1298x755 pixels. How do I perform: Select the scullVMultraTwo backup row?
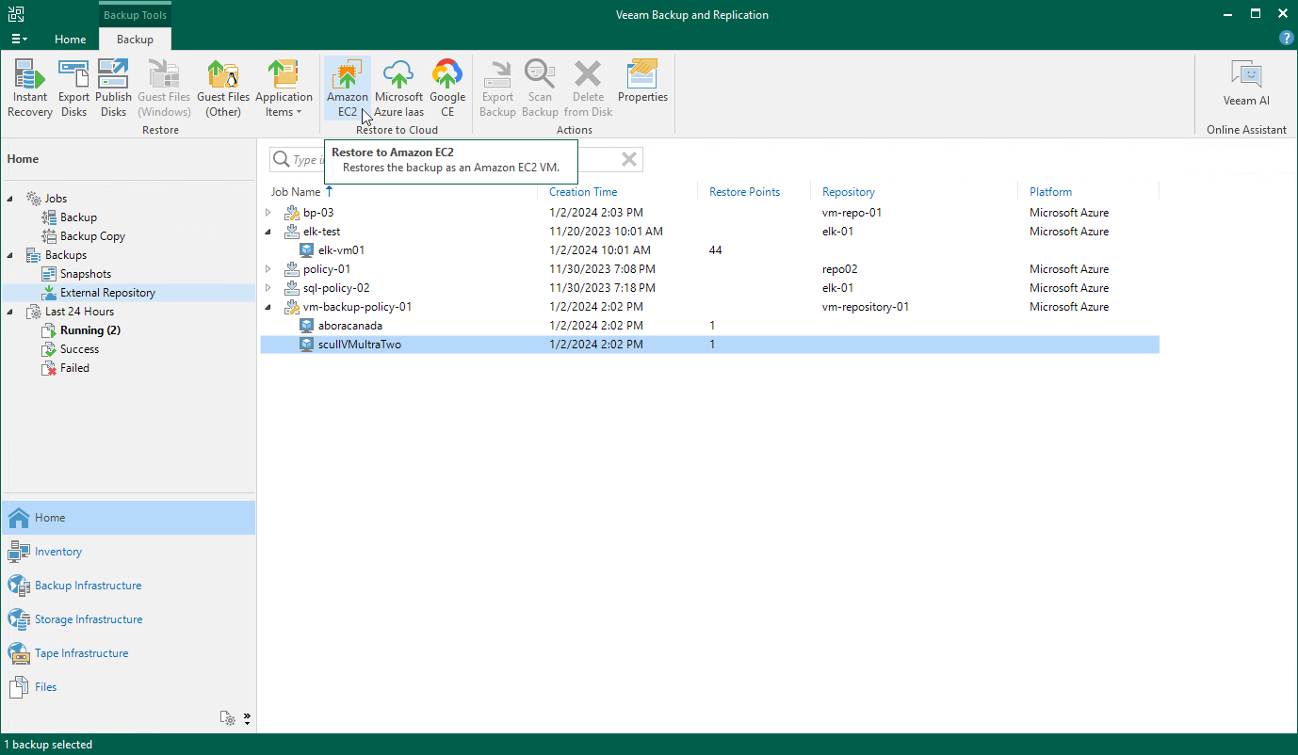709,345
